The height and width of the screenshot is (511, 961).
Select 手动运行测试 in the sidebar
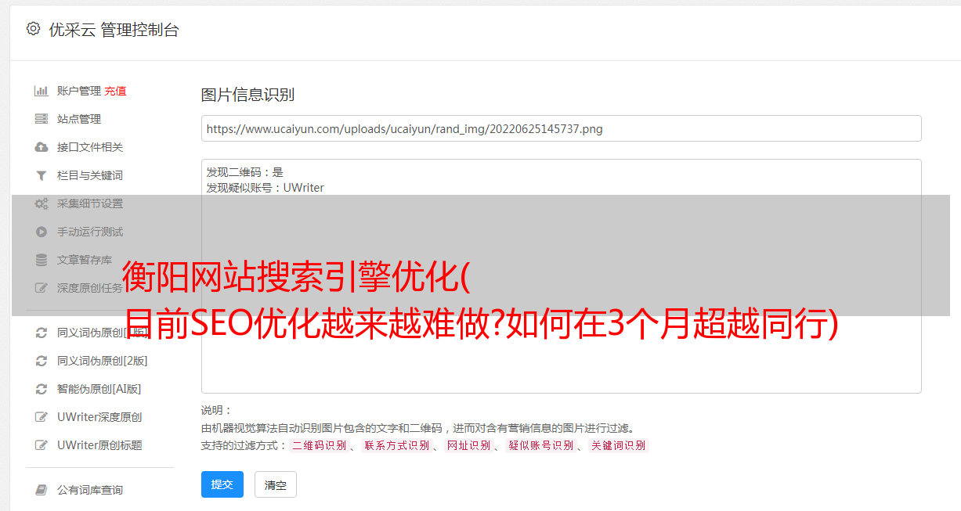pos(90,232)
